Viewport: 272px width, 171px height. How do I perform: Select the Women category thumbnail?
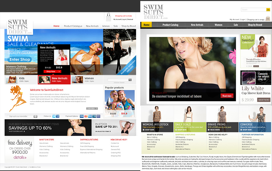pos(77,80)
